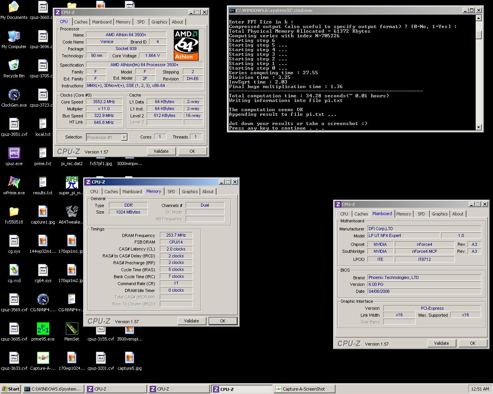This screenshot has width=493, height=394.
Task: Click Validate in the Mainboard window
Action: coord(441,343)
